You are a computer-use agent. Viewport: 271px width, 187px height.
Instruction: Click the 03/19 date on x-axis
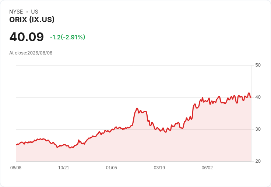pyautogui.click(x=159, y=168)
